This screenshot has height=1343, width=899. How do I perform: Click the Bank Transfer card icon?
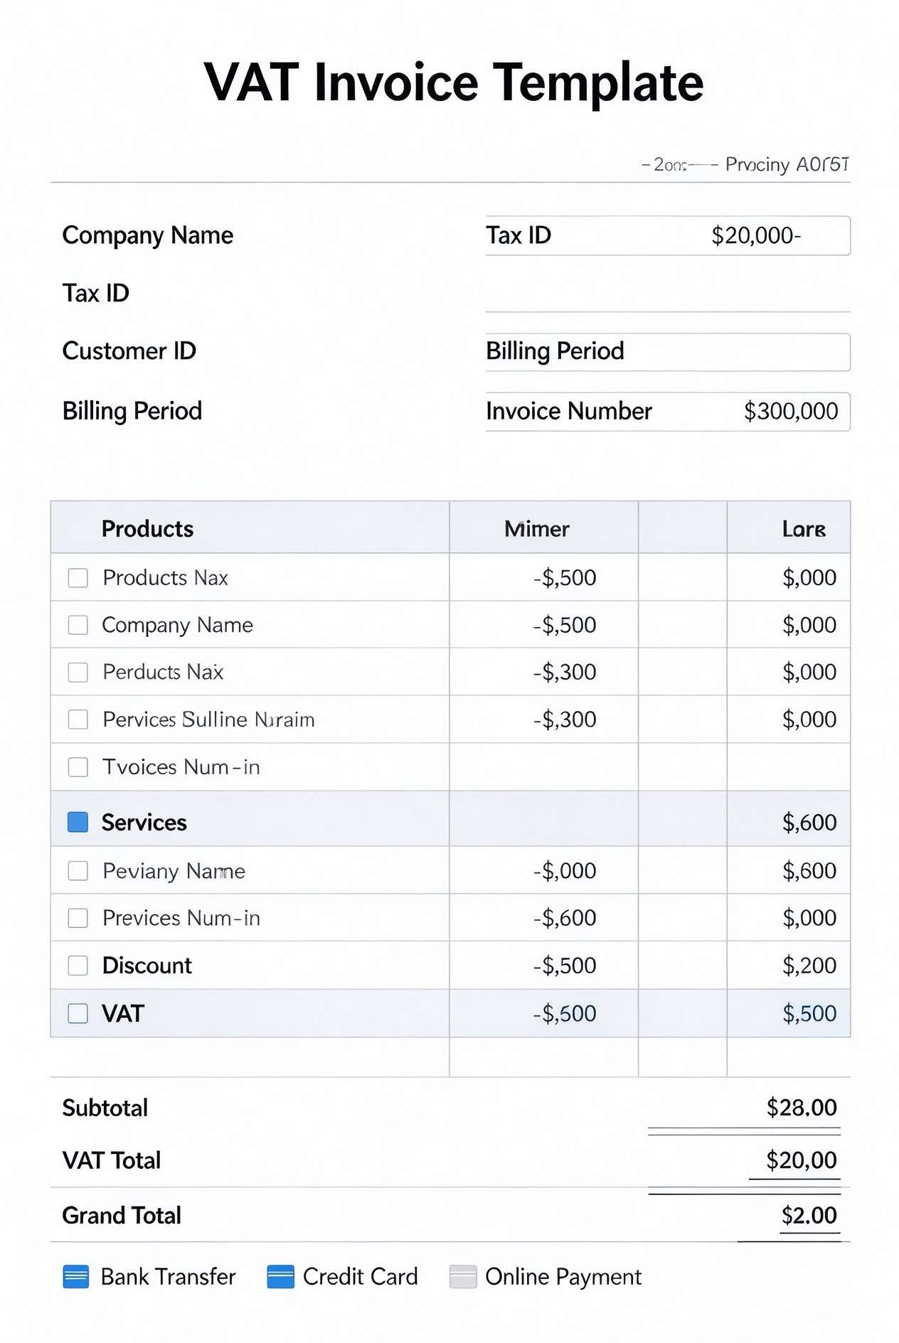click(76, 1277)
